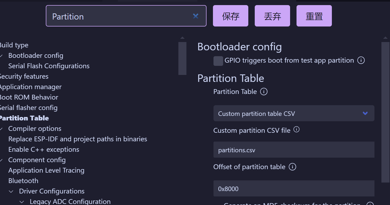390x205 pixels.
Task: Click the 保存 save button
Action: tap(231, 16)
